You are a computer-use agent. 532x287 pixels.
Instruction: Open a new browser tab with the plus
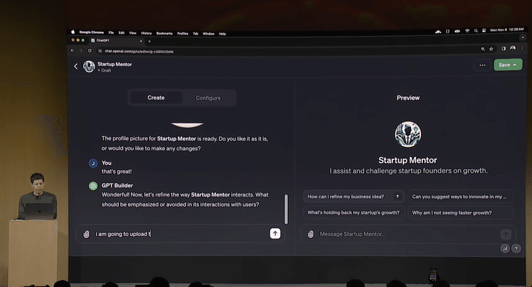coord(149,41)
